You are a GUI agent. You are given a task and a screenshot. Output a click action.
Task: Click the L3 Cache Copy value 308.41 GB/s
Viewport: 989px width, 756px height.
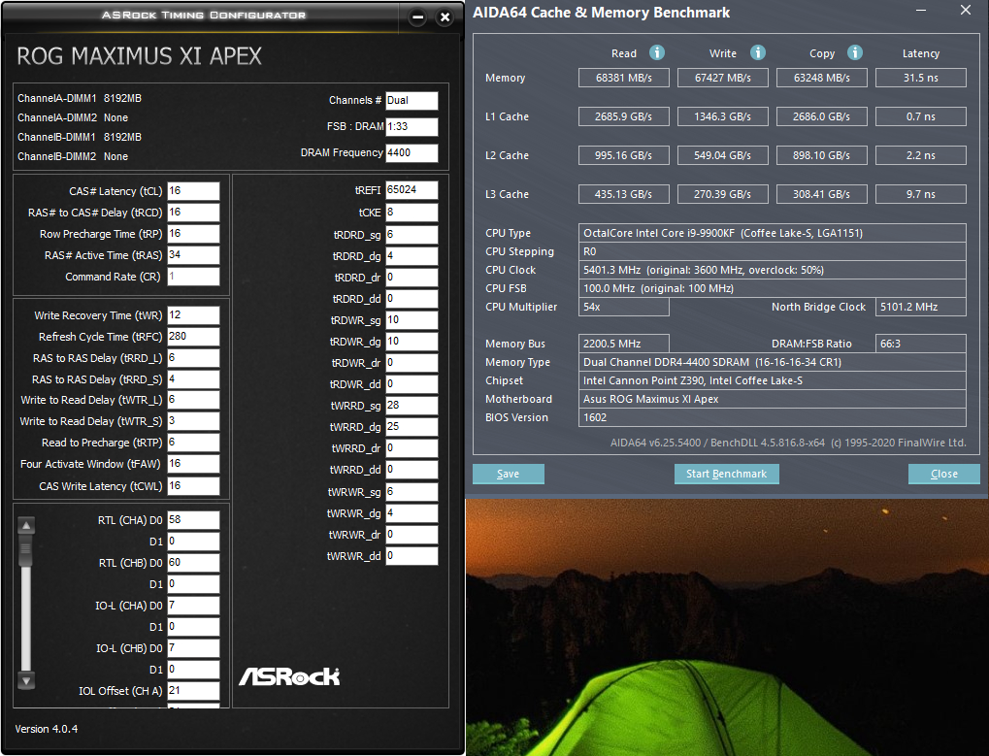point(821,194)
